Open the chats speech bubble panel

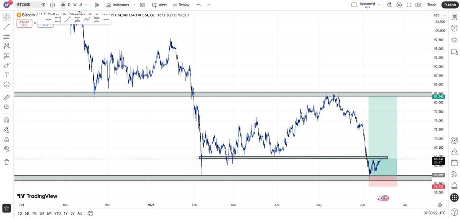454,51
